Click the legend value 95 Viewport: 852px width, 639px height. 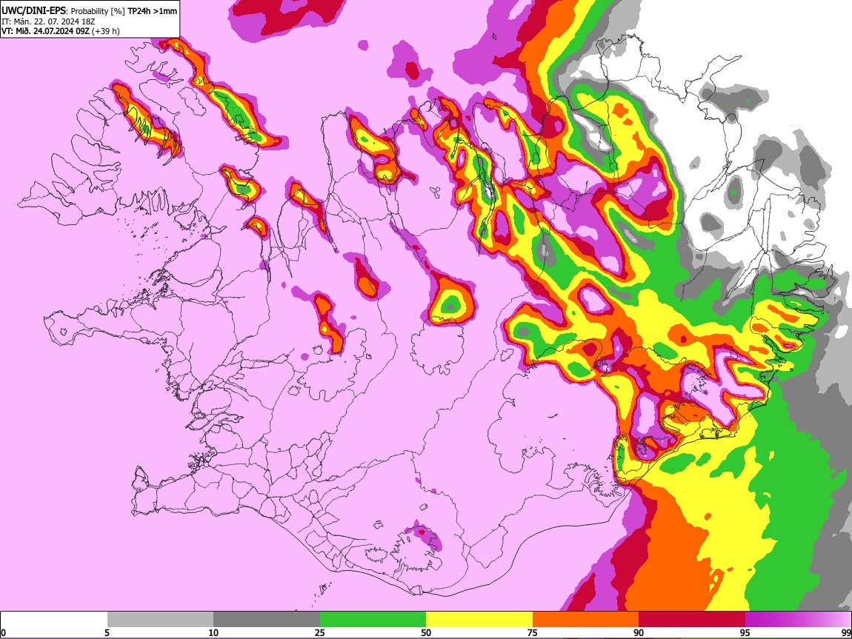coord(745,632)
